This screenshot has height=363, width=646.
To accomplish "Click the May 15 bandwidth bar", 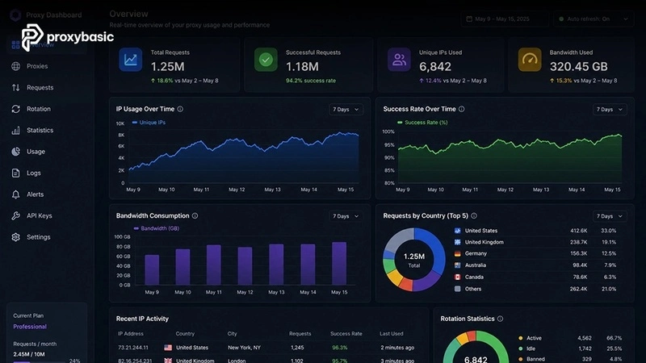I will 339,264.
